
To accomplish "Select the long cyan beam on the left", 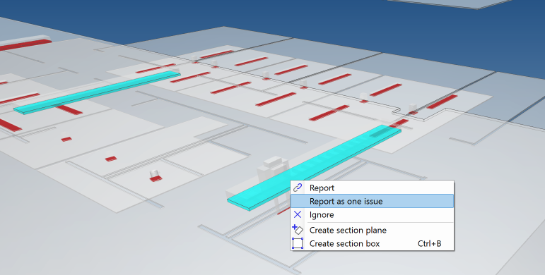I will click(97, 92).
